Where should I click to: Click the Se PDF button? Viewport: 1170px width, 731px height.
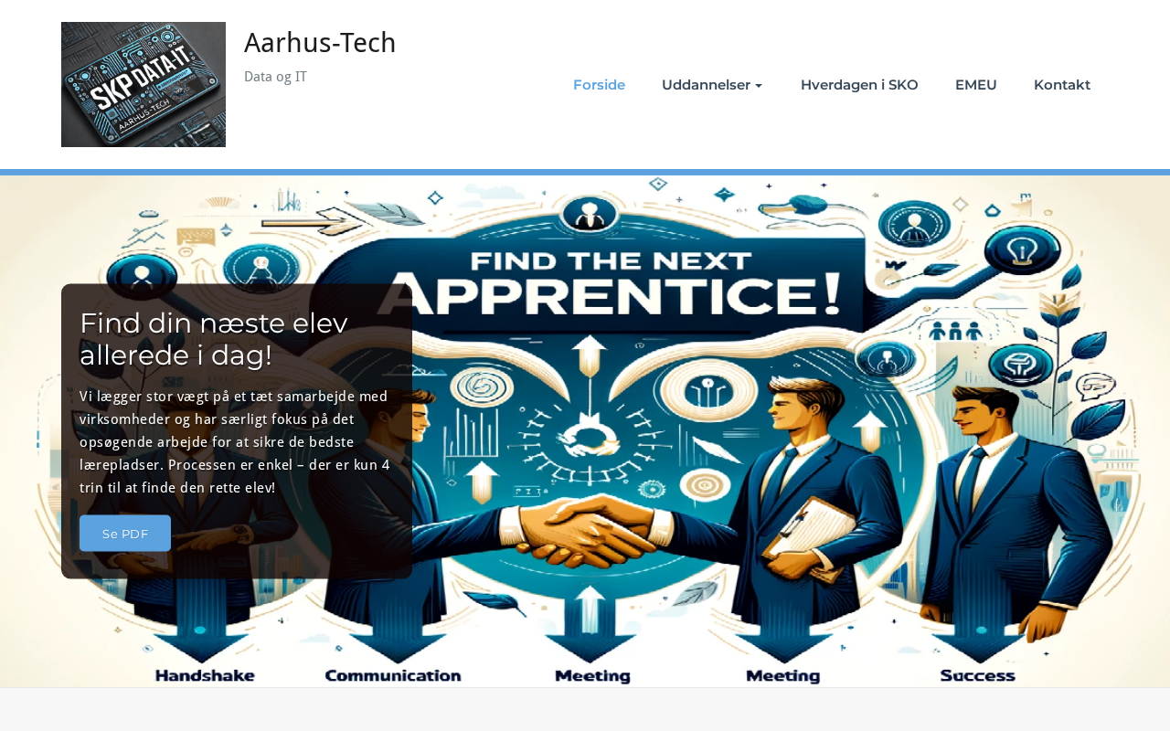pyautogui.click(x=125, y=534)
